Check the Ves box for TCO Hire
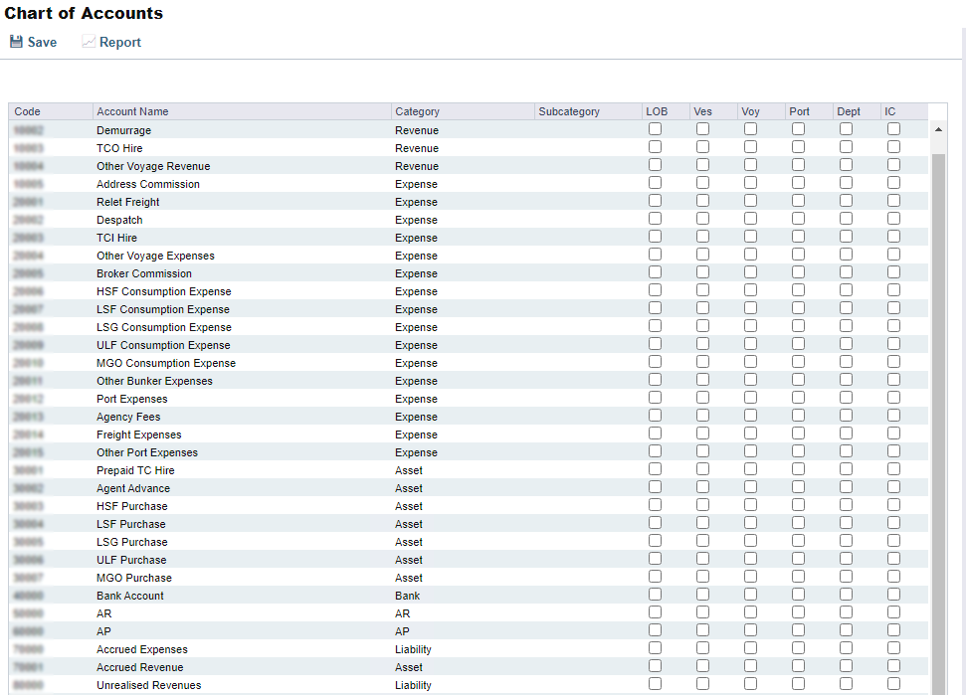This screenshot has height=695, width=966. pyautogui.click(x=702, y=146)
